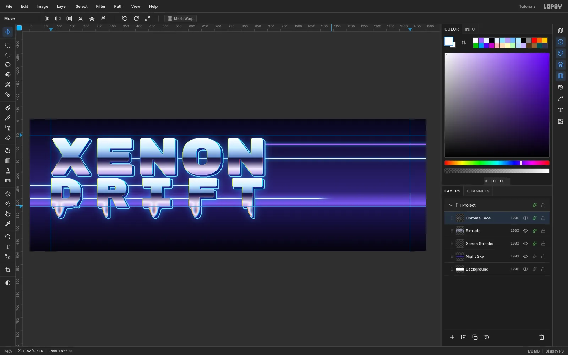
Task: Switch to the Info tab
Action: click(x=470, y=29)
